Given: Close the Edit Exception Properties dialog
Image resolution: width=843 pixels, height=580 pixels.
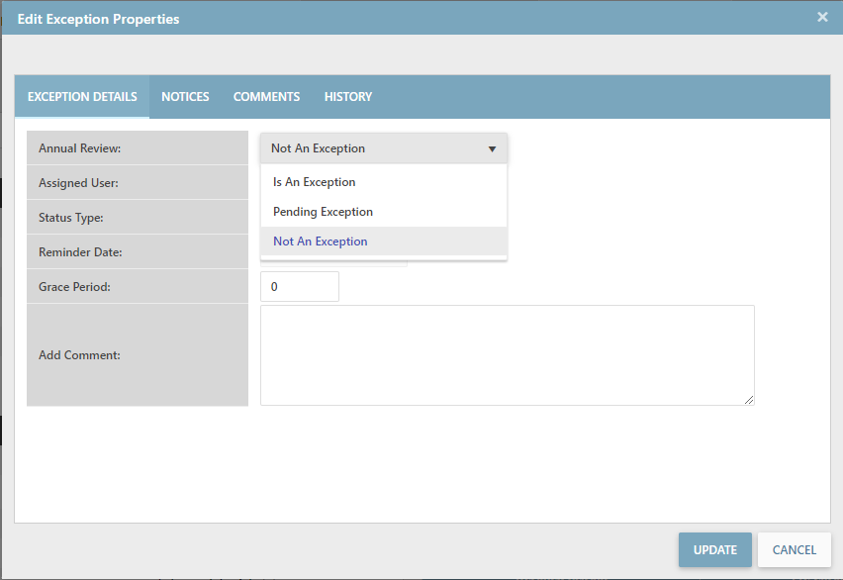Looking at the screenshot, I should [x=822, y=17].
